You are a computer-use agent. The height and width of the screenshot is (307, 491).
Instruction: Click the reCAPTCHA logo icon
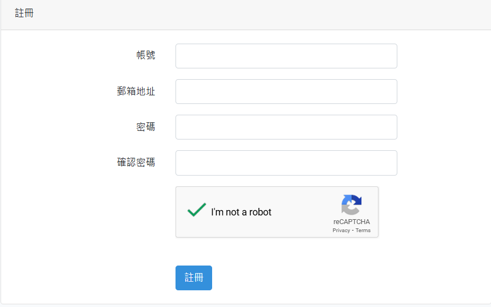pyautogui.click(x=352, y=205)
